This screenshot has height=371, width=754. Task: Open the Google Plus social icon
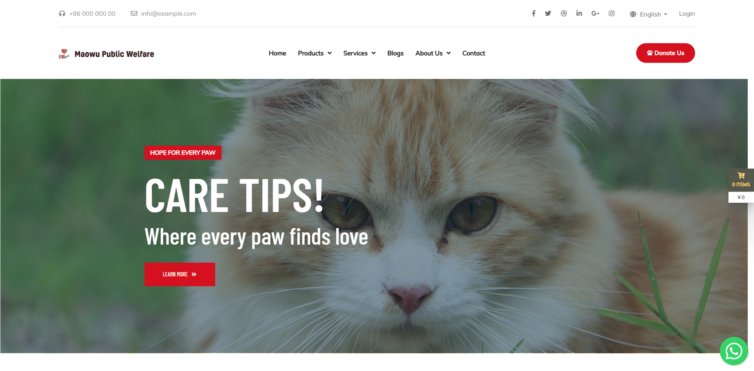tap(595, 13)
